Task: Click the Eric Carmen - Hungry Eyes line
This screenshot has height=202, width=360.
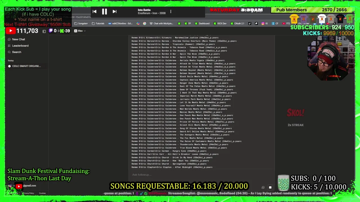Action: coord(169,151)
